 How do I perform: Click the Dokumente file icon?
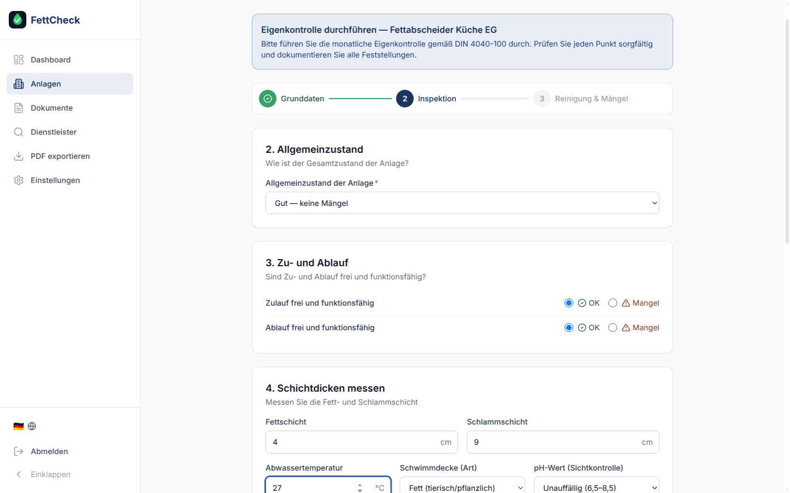tap(19, 108)
